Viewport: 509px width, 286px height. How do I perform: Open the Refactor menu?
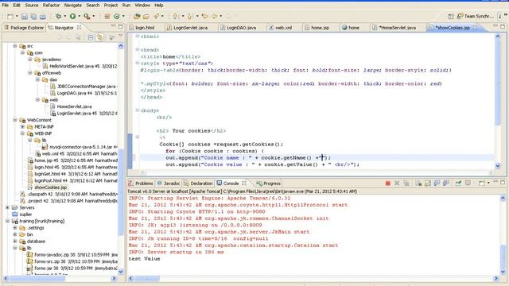(51, 6)
